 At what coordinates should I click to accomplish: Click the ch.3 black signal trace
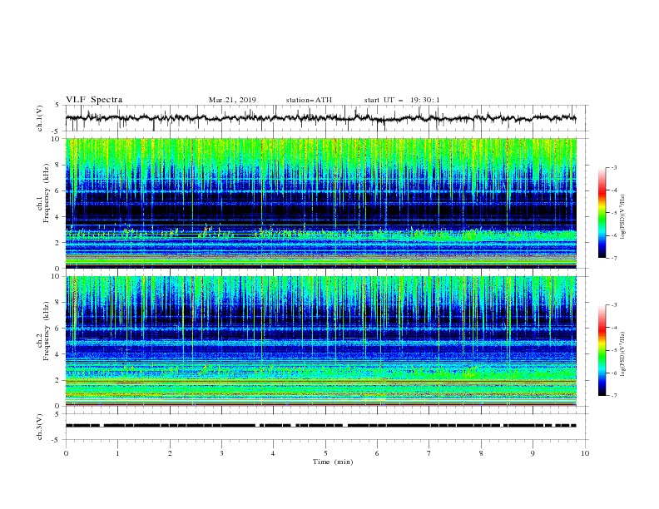320,426
